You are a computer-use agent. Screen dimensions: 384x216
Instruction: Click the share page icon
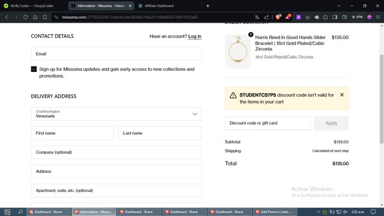point(266,17)
